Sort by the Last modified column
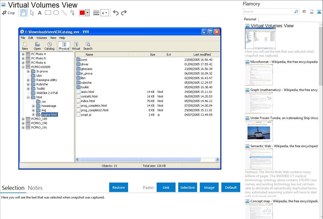This screenshot has height=219, width=323. pos(202,55)
